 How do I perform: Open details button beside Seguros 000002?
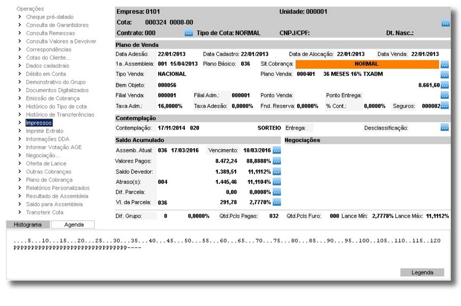coord(444,106)
